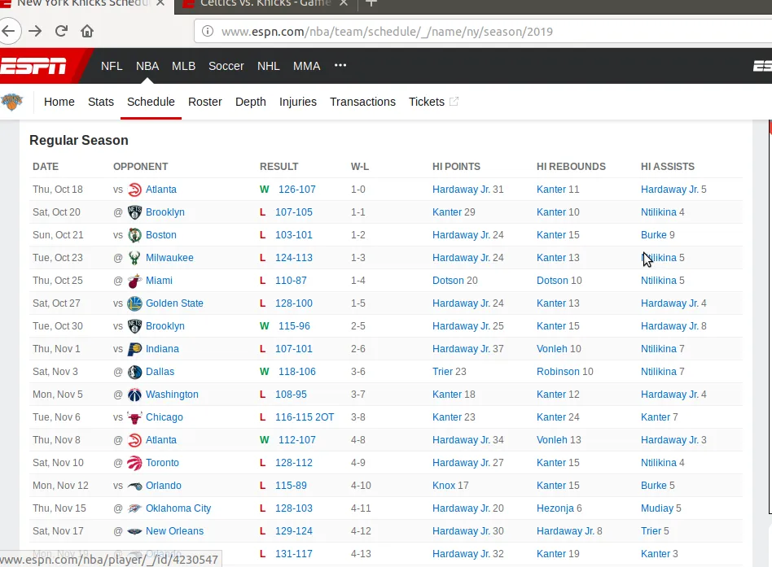Open the Injuries tab
This screenshot has height=567, width=772.
298,102
